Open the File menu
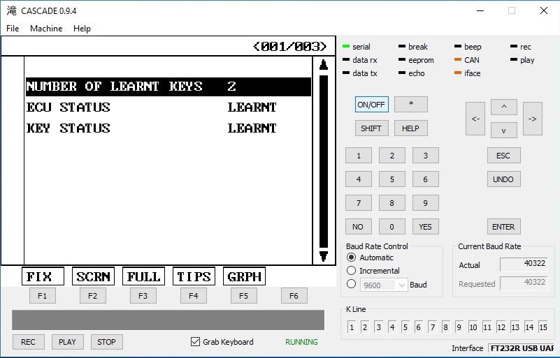This screenshot has height=358, width=560. pyautogui.click(x=13, y=29)
